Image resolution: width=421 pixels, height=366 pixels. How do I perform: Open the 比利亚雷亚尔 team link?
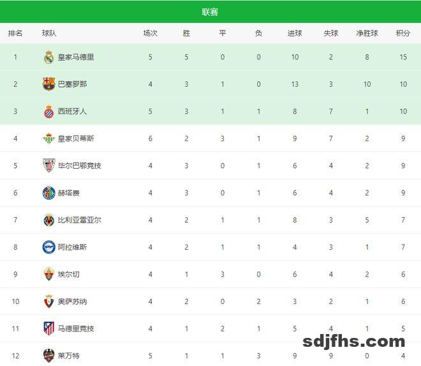(x=79, y=220)
